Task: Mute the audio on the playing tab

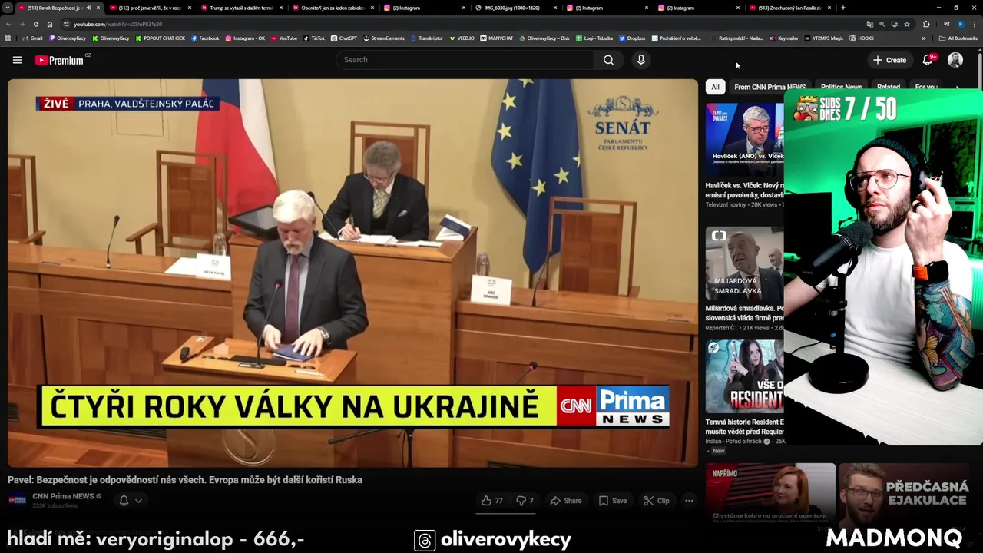Action: [88, 8]
